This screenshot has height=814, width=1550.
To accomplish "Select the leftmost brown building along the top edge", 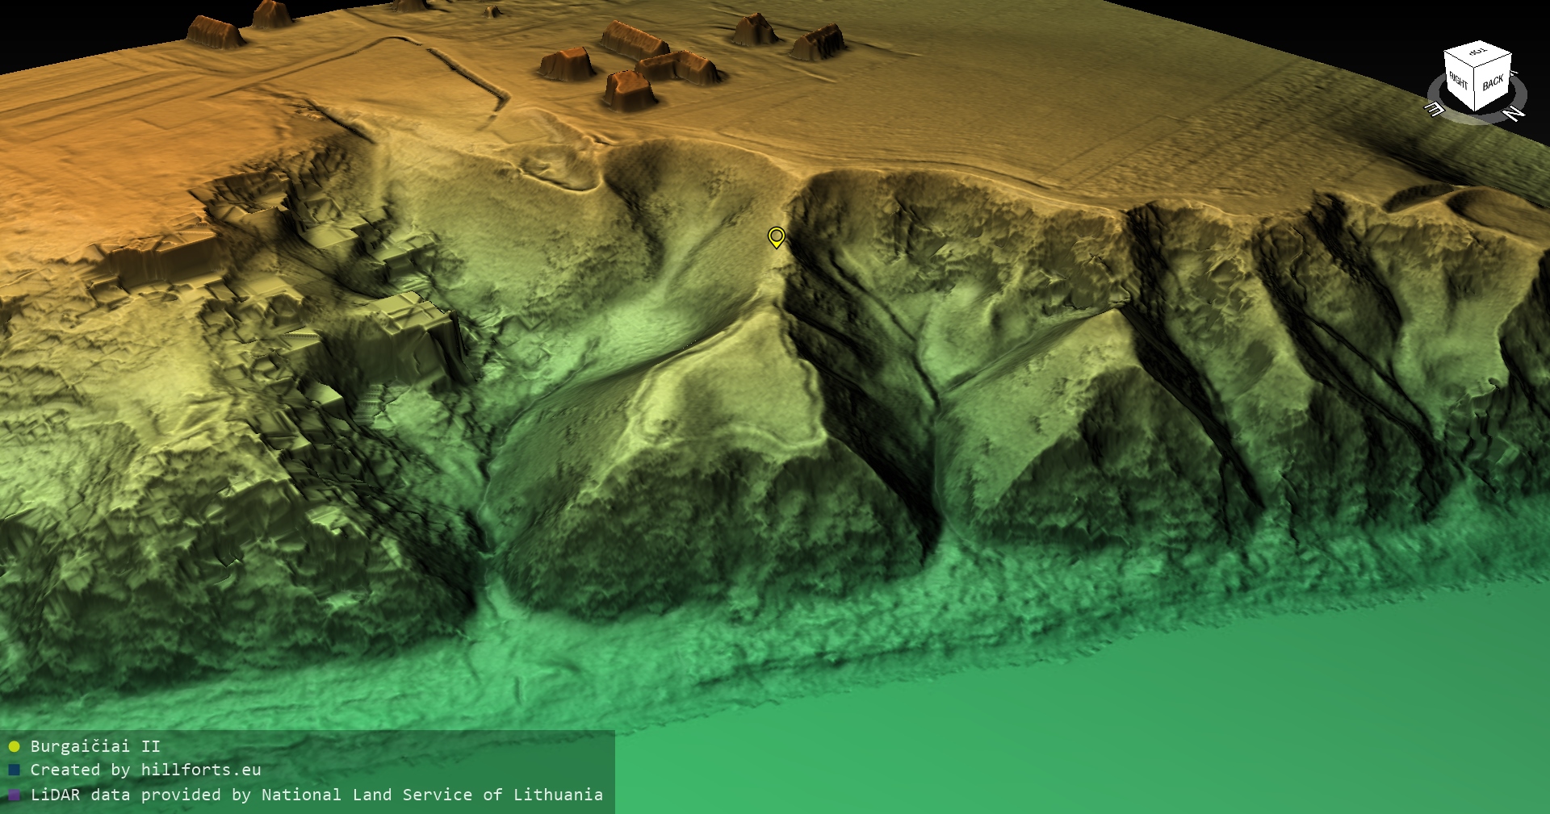I will (215, 32).
